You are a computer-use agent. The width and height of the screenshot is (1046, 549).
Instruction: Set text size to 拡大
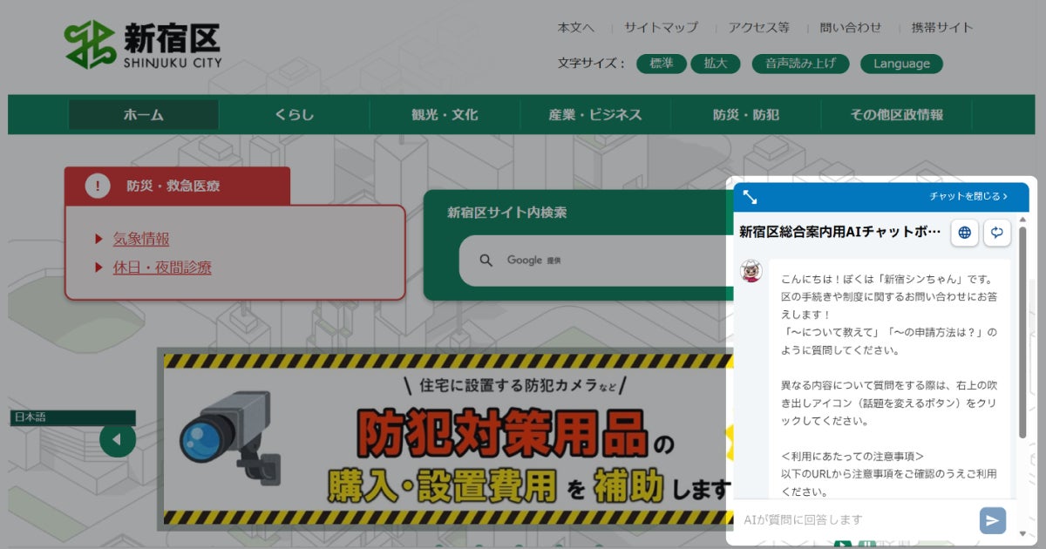716,64
